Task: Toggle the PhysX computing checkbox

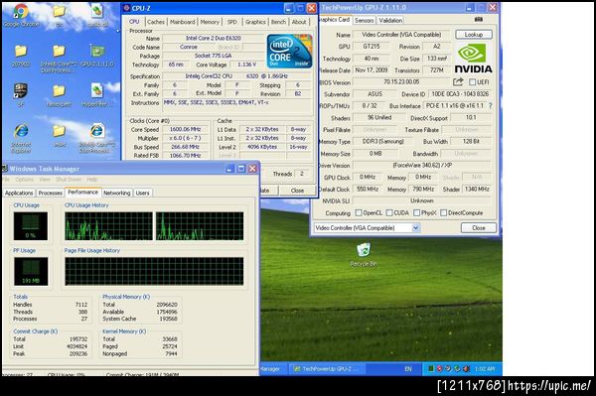Action: click(416, 212)
